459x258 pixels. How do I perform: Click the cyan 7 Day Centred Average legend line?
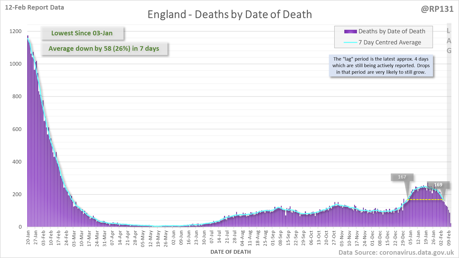pos(350,42)
